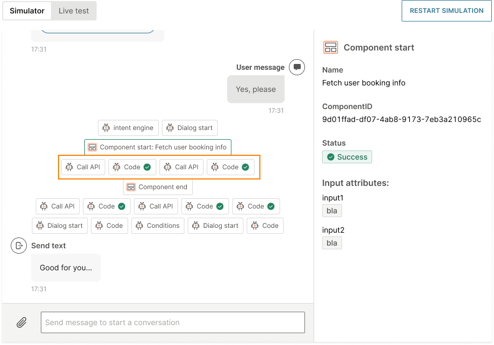Viewport: 494px width, 345px height.
Task: Open first Call API chip below Component end
Action: [x=57, y=206]
